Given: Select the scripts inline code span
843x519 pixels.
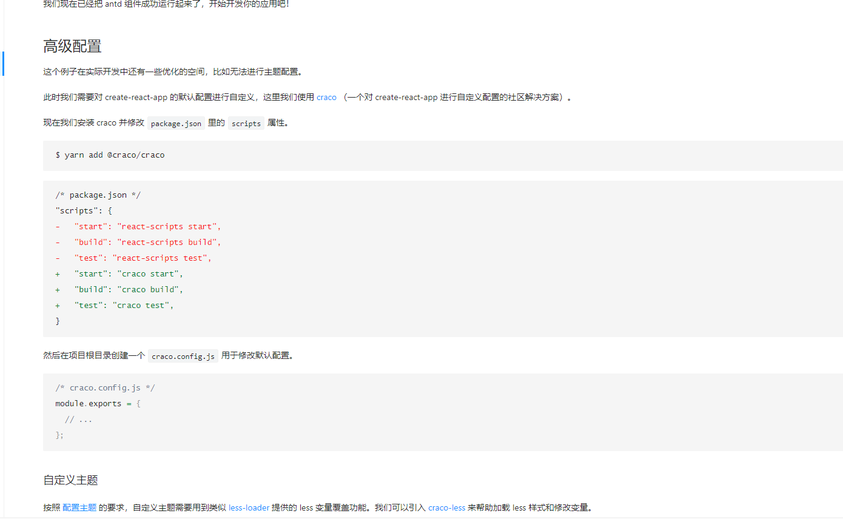Looking at the screenshot, I should (x=246, y=123).
